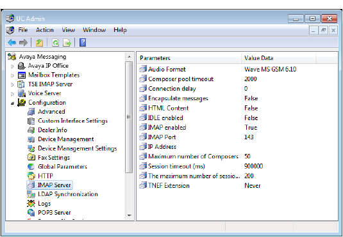
Task: Click the Forward arrow toolbar icon
Action: (x=23, y=43)
